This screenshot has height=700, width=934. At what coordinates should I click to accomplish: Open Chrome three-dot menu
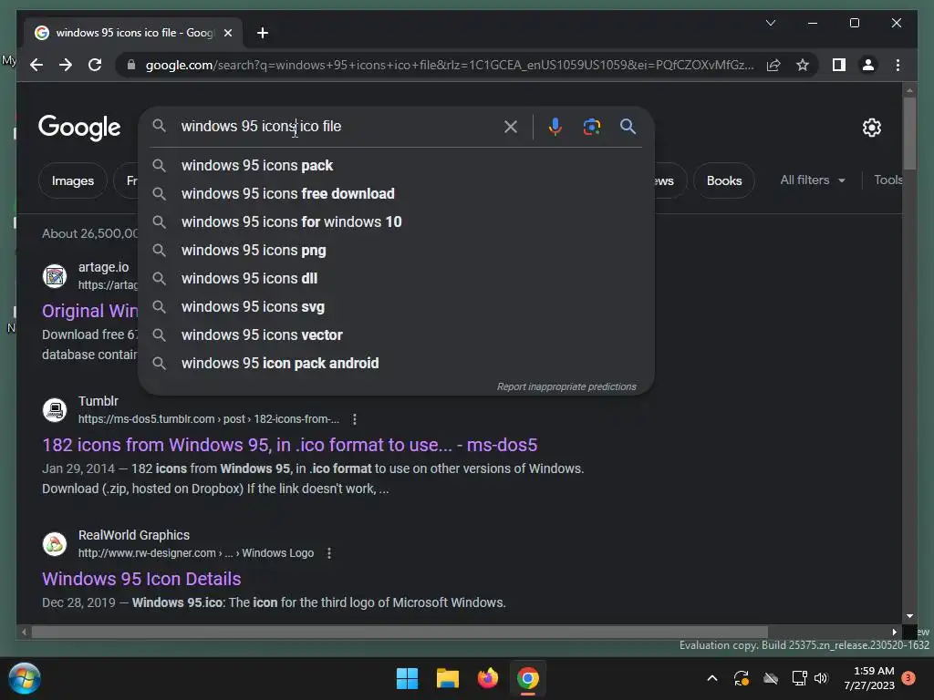point(898,65)
